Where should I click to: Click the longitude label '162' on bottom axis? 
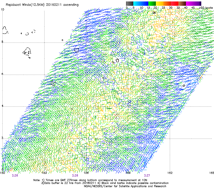170,173
